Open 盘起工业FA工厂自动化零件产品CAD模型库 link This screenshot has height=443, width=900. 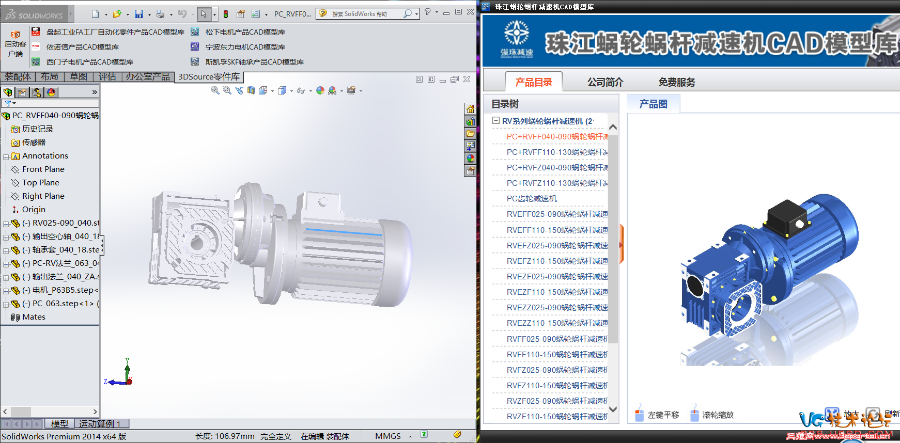pos(115,32)
